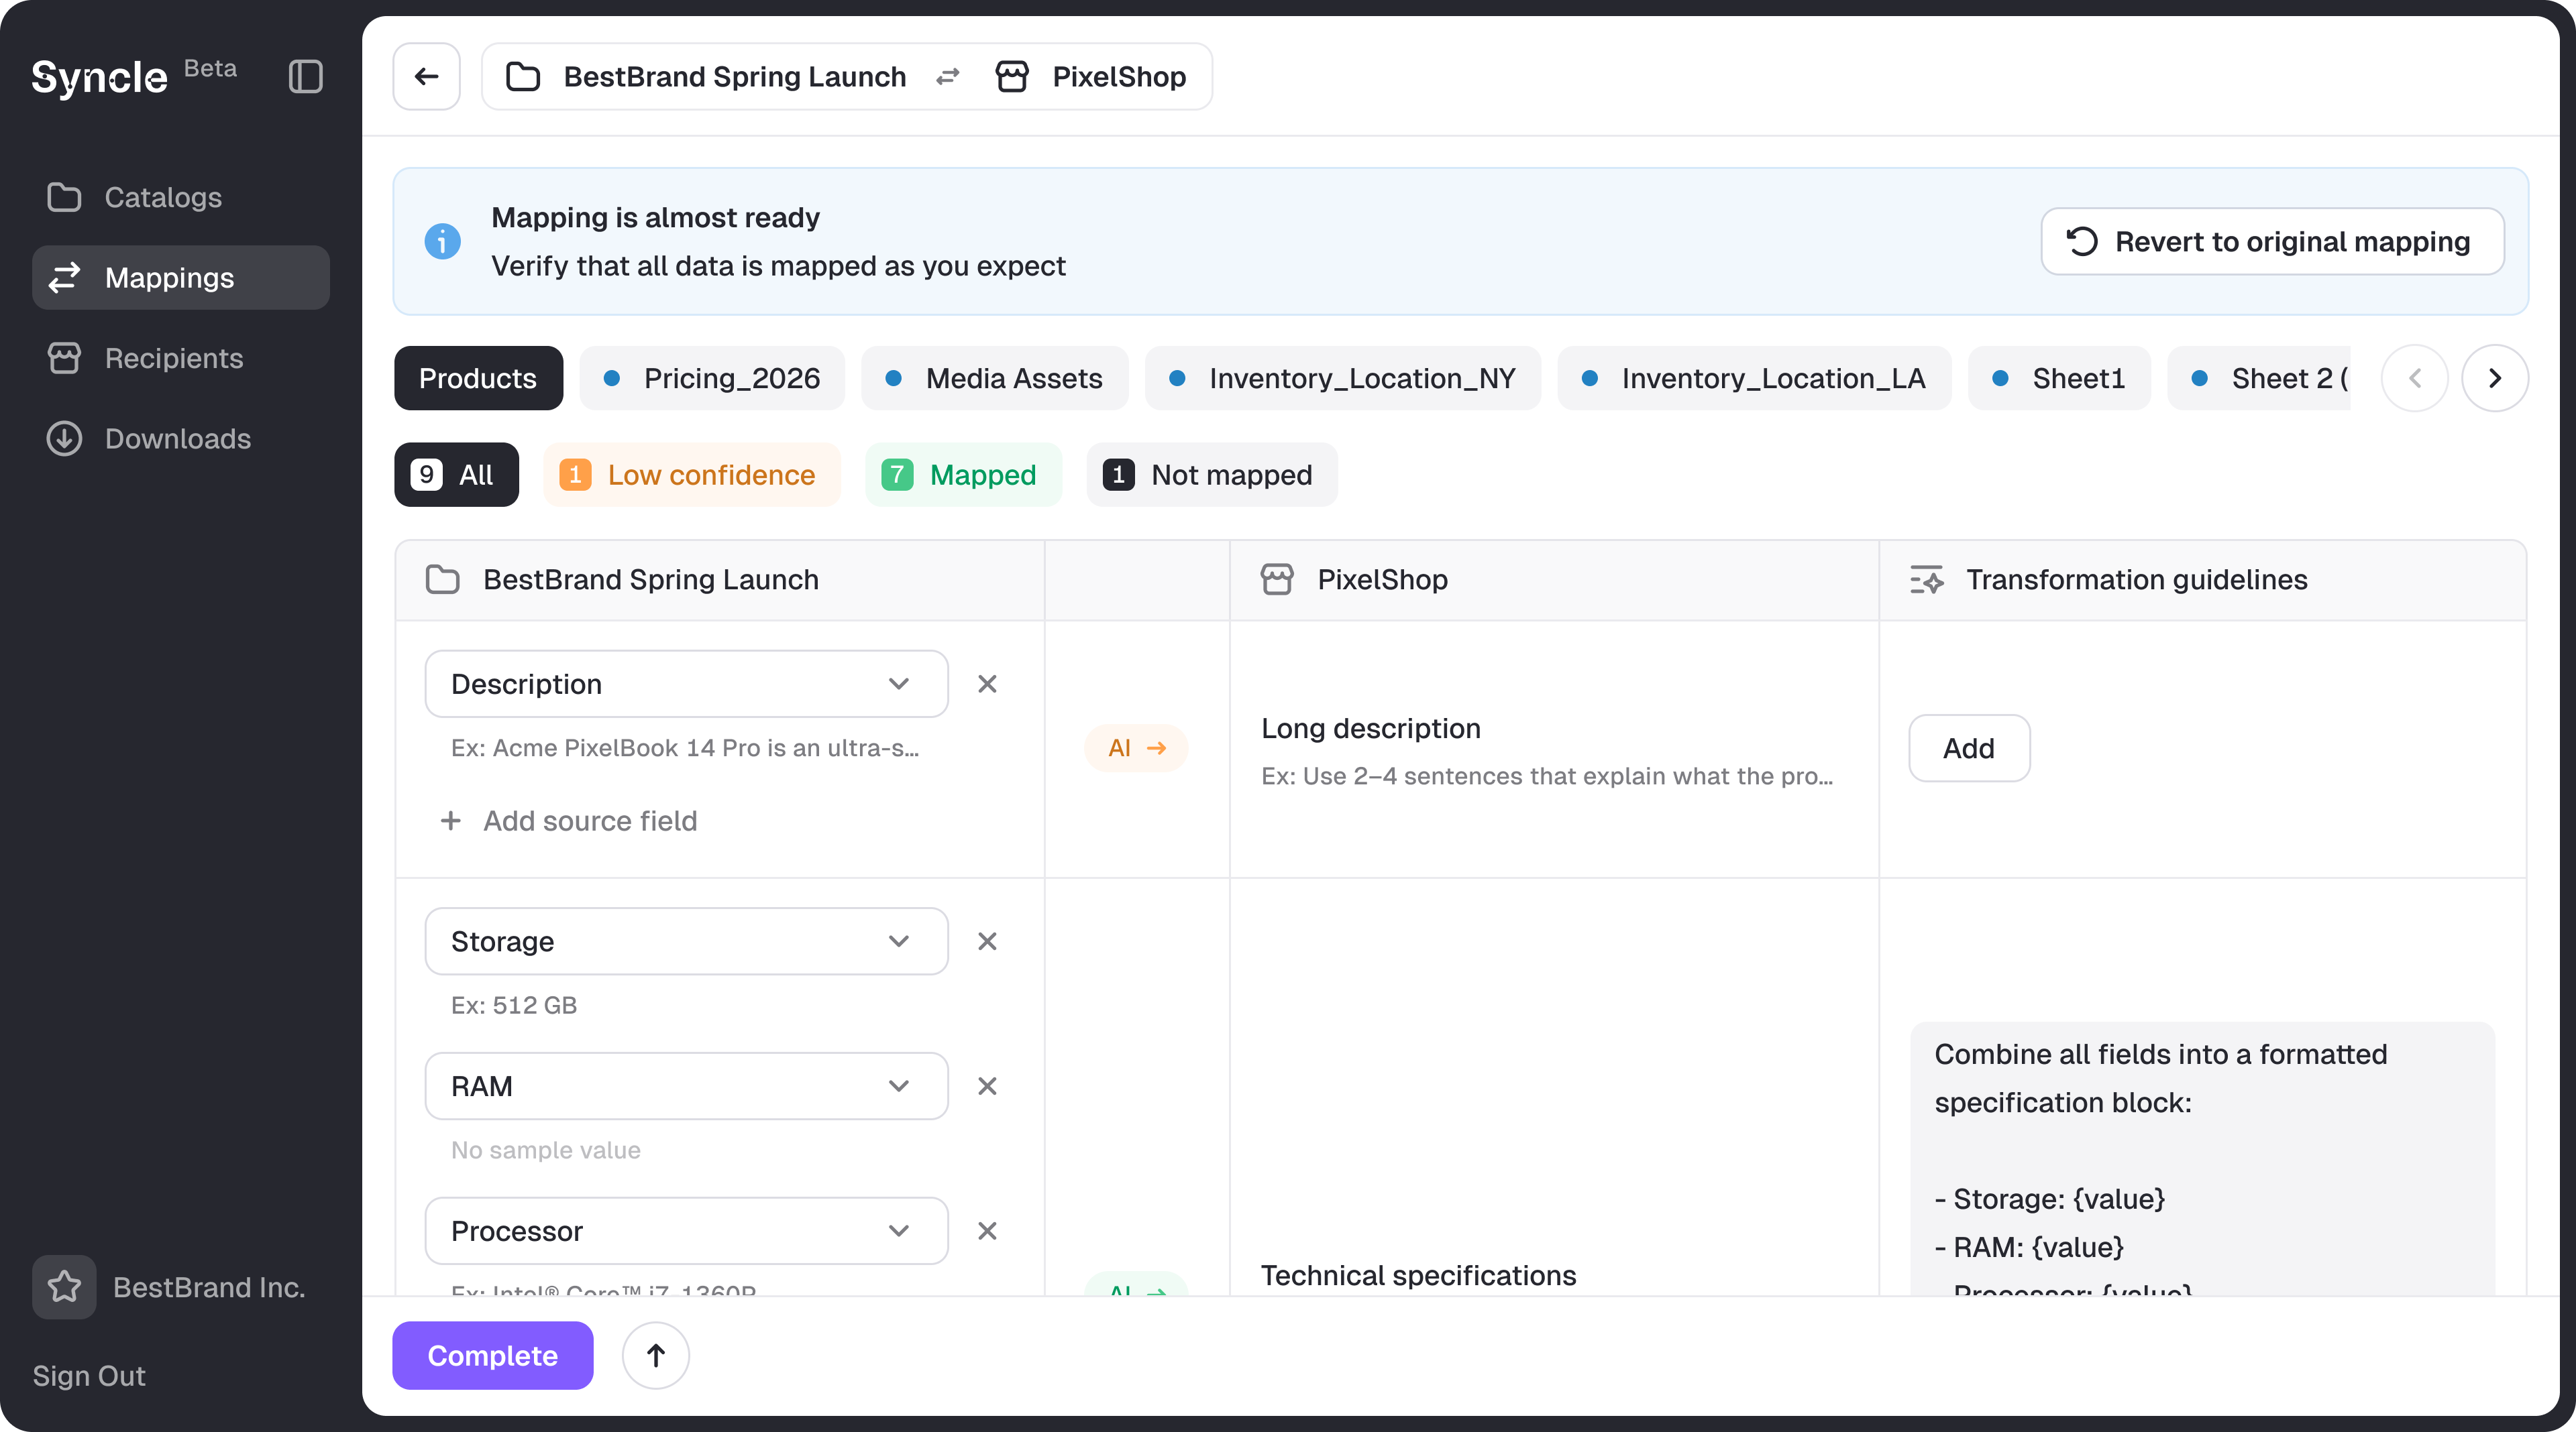Filter by Low confidence mappings

(691, 475)
